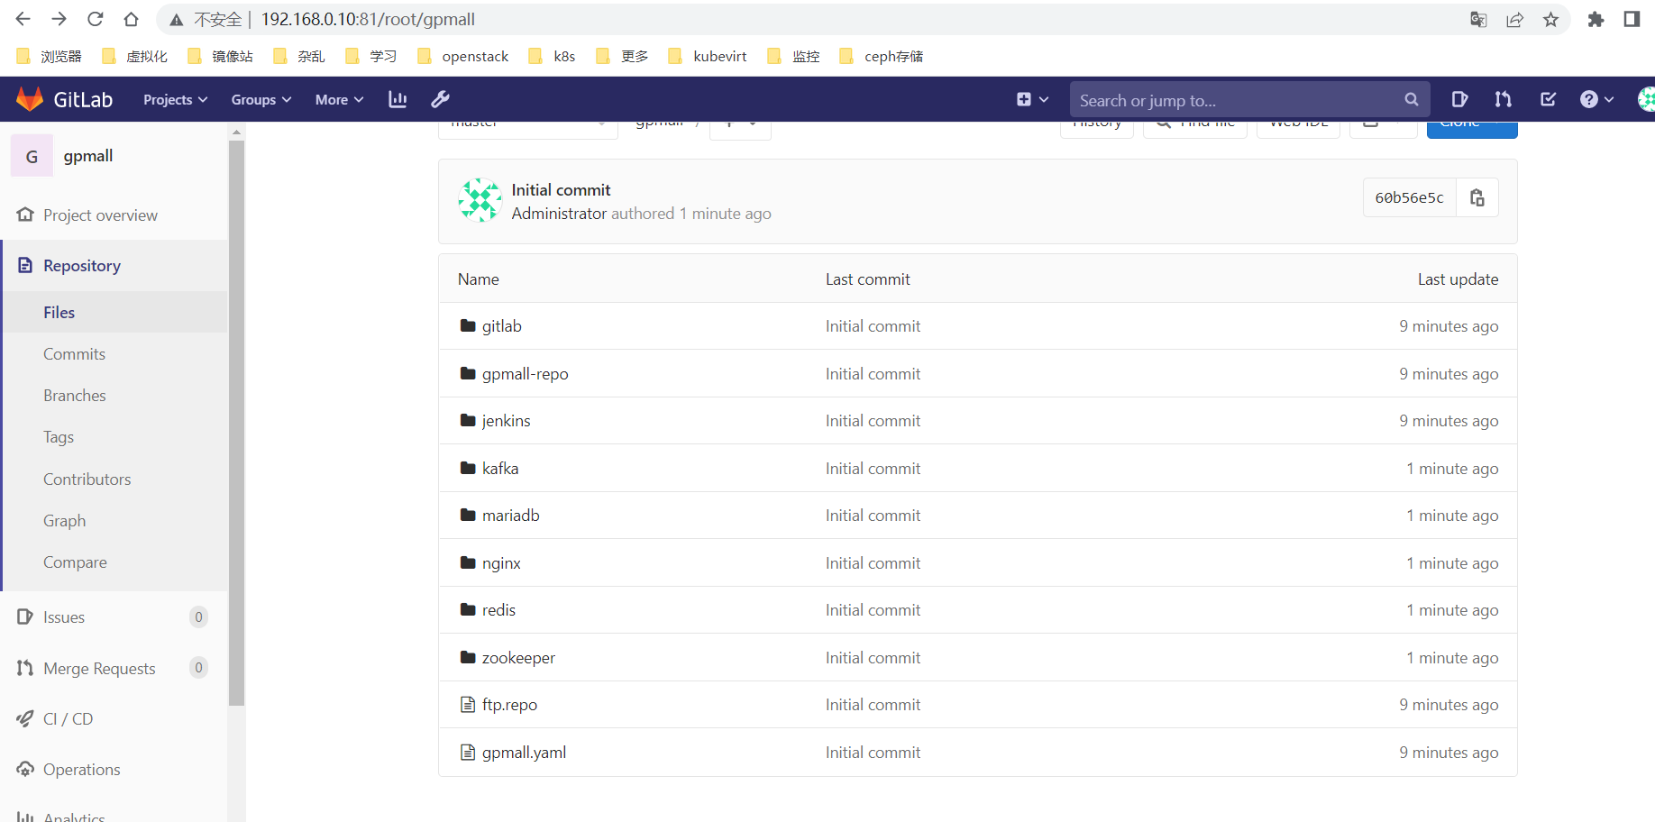1655x822 pixels.
Task: Open the activity chart icon in navbar
Action: coord(398,99)
